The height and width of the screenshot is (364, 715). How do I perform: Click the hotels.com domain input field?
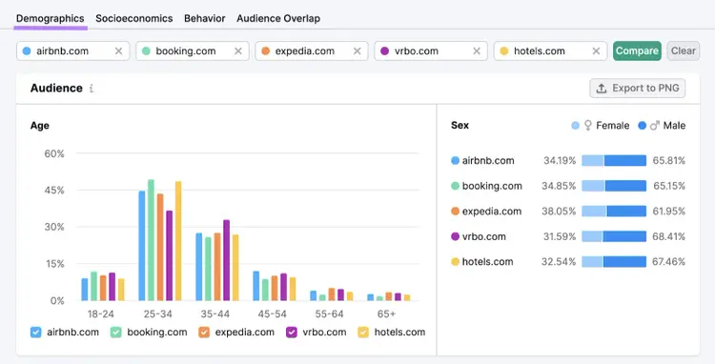(550, 51)
